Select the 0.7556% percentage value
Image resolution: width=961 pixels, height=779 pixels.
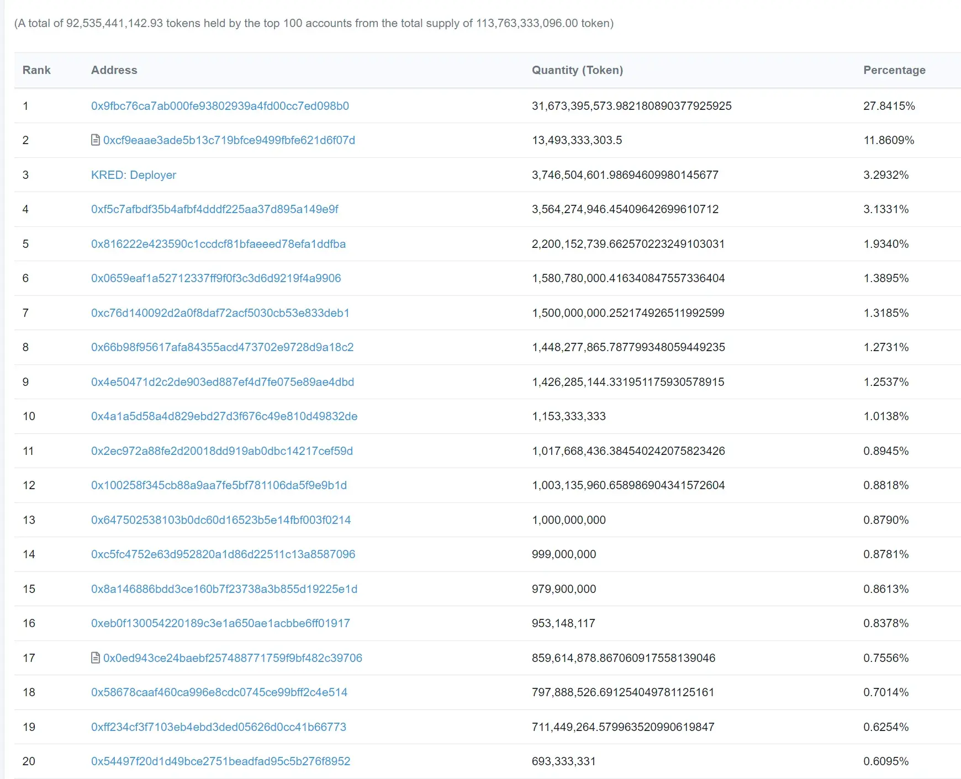(x=886, y=658)
